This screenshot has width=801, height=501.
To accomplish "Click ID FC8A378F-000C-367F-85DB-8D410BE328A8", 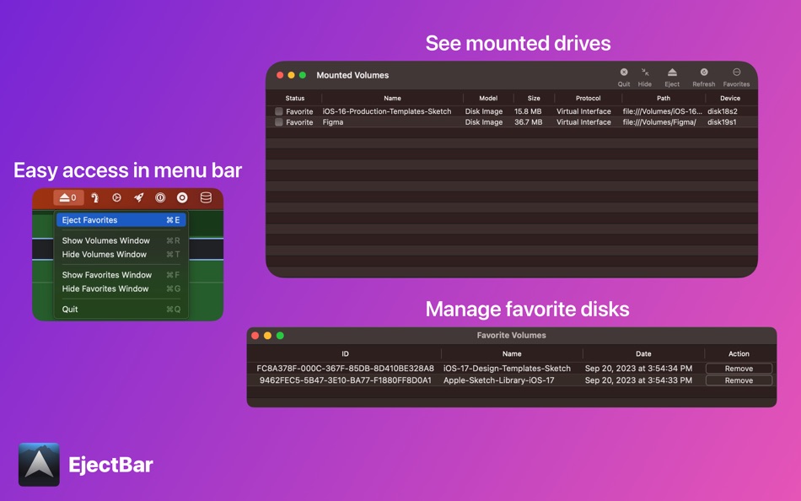I will pos(346,369).
